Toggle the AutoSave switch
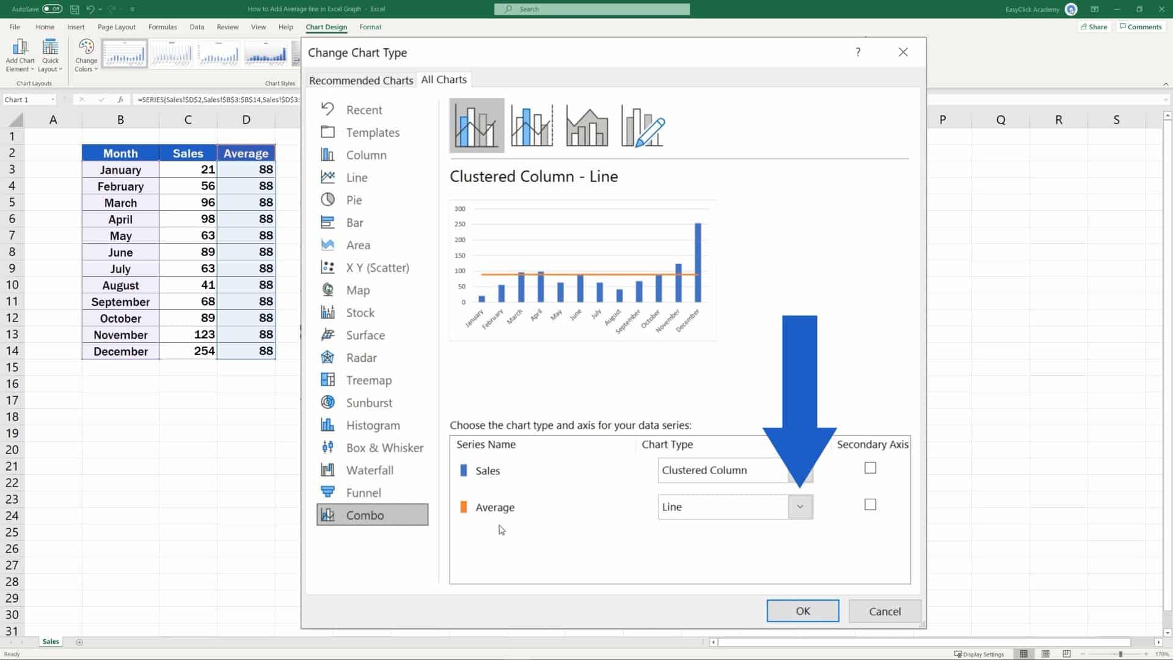Screen dimensions: 1173x660 pyautogui.click(x=52, y=9)
